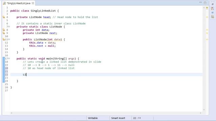Screen dimensions: 216x121
Task: Place cursor on class name SinglyLinkedList
Action: pos(43,11)
